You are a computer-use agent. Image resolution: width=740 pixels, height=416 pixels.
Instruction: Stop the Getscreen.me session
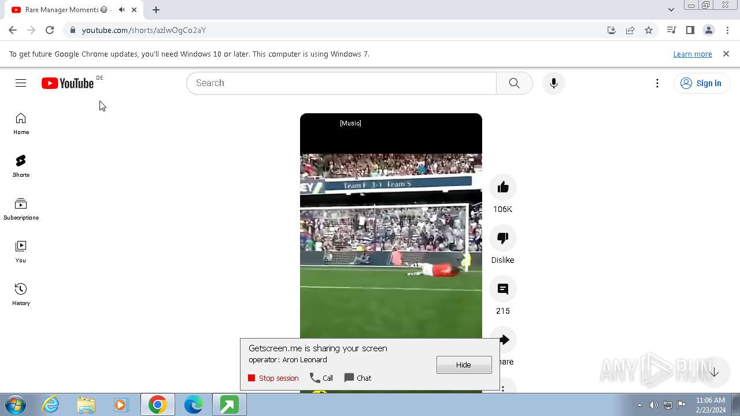point(273,378)
